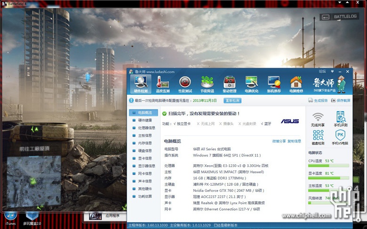
Task: Click the 华硕 All Series 台式电脑 value
Action: tap(212, 149)
